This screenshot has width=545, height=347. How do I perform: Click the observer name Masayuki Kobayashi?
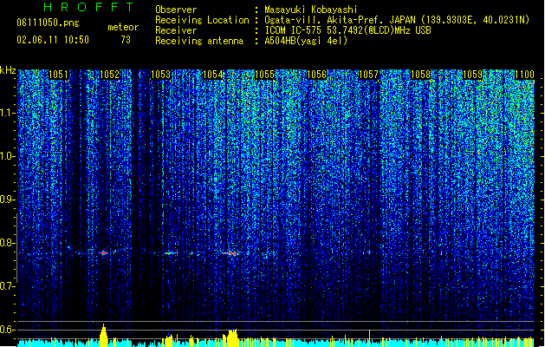point(311,10)
